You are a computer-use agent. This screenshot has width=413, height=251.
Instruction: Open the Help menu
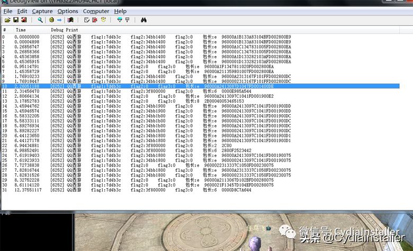120,11
